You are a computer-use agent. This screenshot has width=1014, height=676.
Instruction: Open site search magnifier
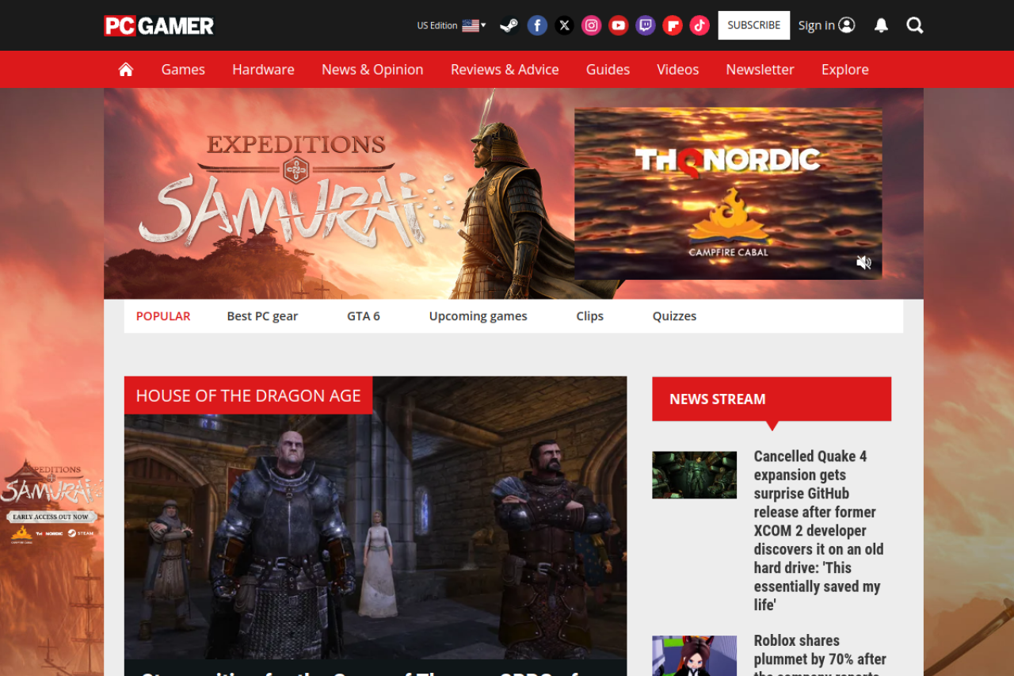tap(915, 25)
